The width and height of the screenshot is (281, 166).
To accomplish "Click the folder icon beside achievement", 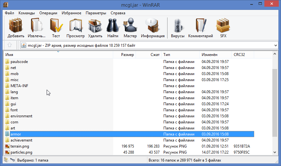I will point(7,140).
